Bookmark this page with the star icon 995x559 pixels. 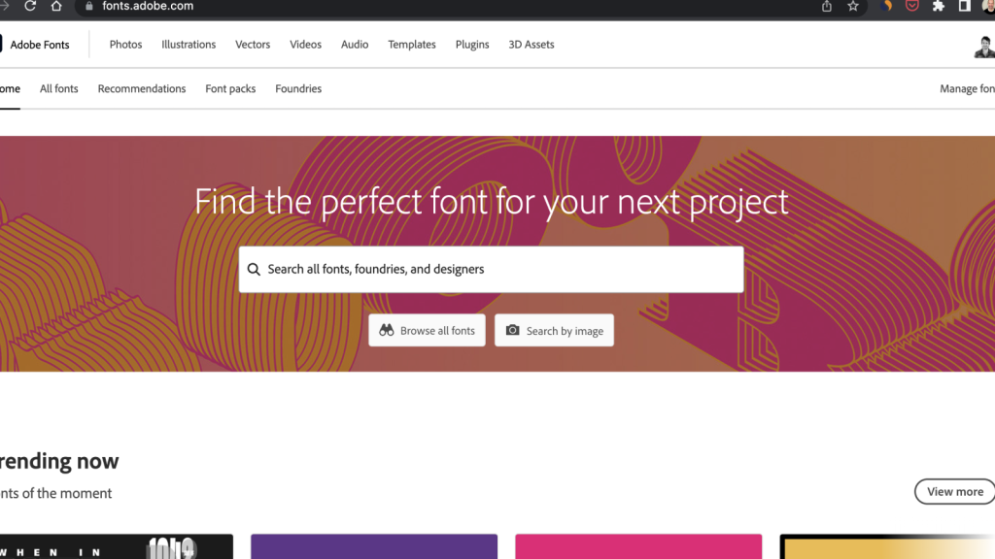(x=853, y=6)
